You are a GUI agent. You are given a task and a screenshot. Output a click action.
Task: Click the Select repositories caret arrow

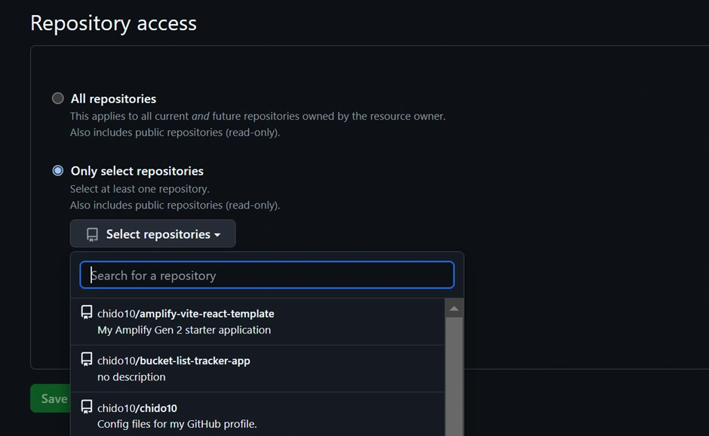pos(217,235)
